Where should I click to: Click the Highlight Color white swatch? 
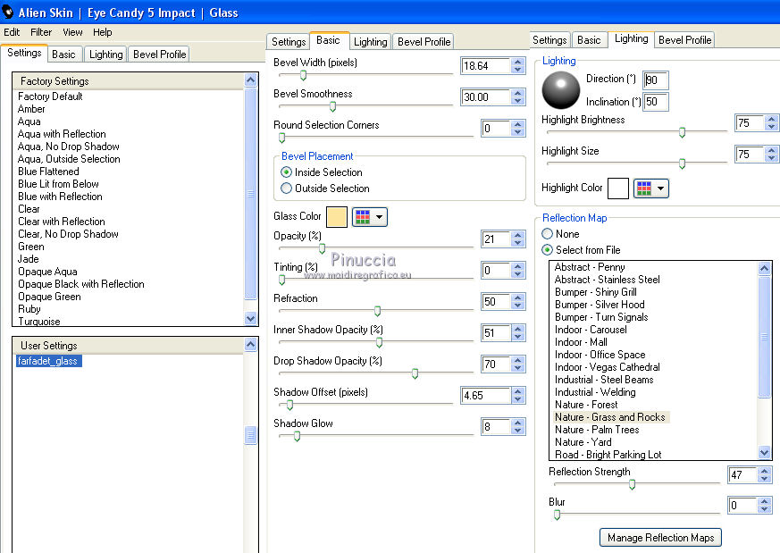[x=618, y=189]
